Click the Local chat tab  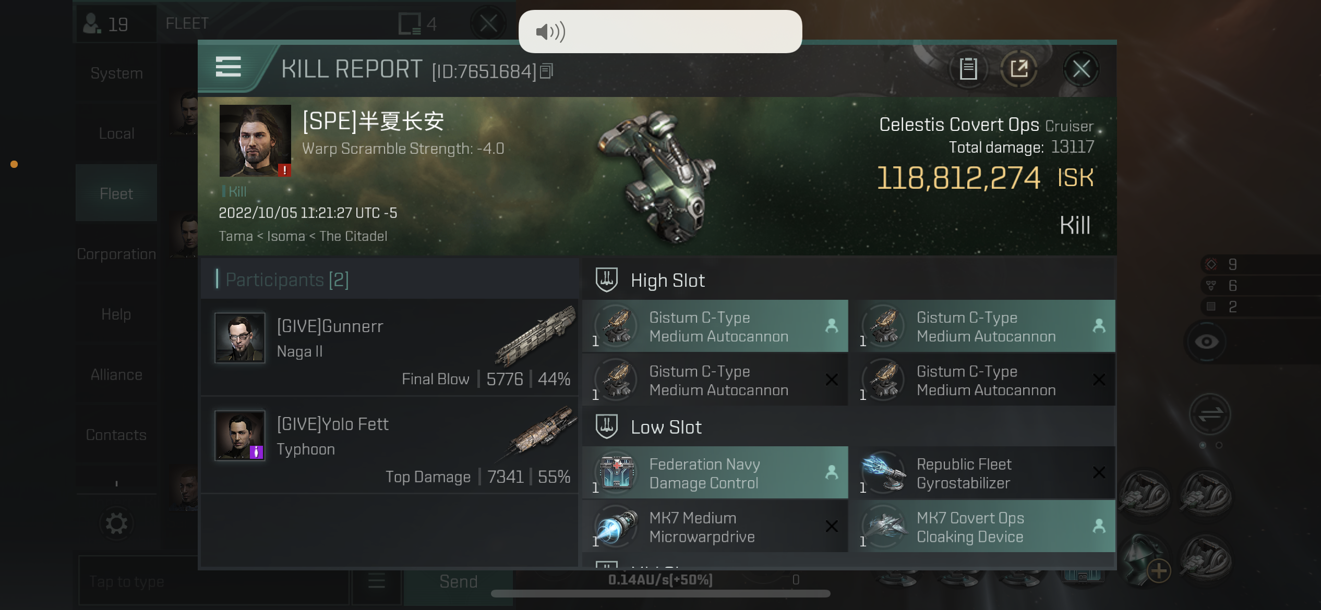(x=116, y=133)
